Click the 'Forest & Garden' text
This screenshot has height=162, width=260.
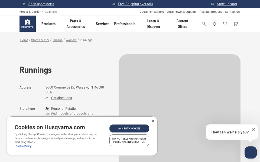(x=30, y=12)
